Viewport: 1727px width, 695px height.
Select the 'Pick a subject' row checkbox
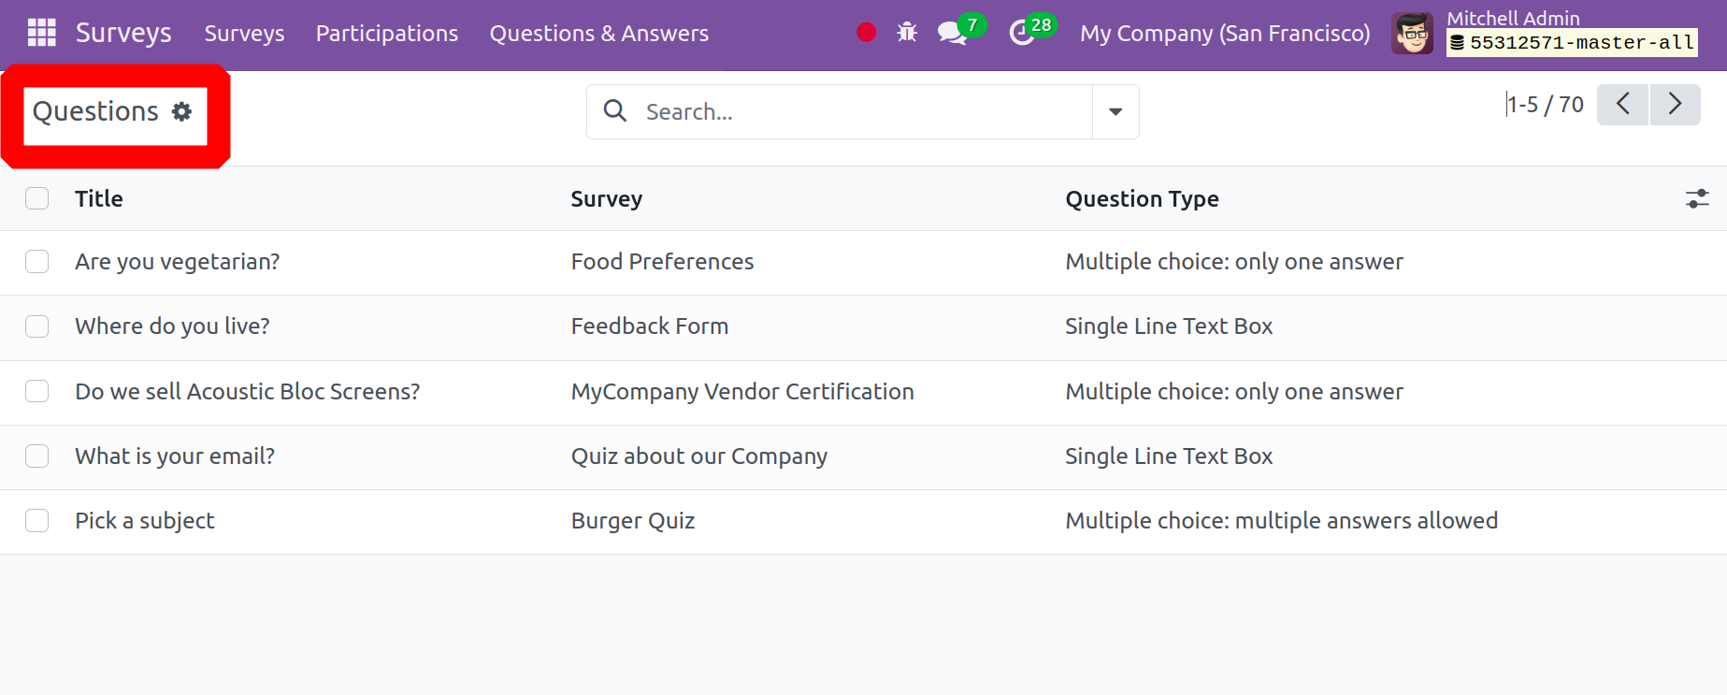coord(37,521)
